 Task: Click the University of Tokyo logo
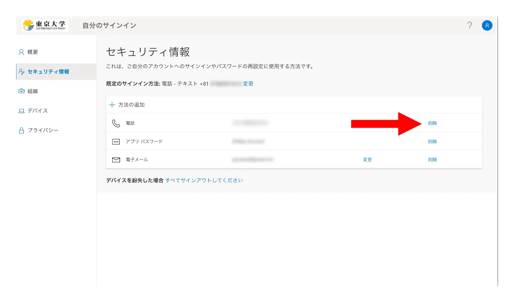click(x=45, y=25)
